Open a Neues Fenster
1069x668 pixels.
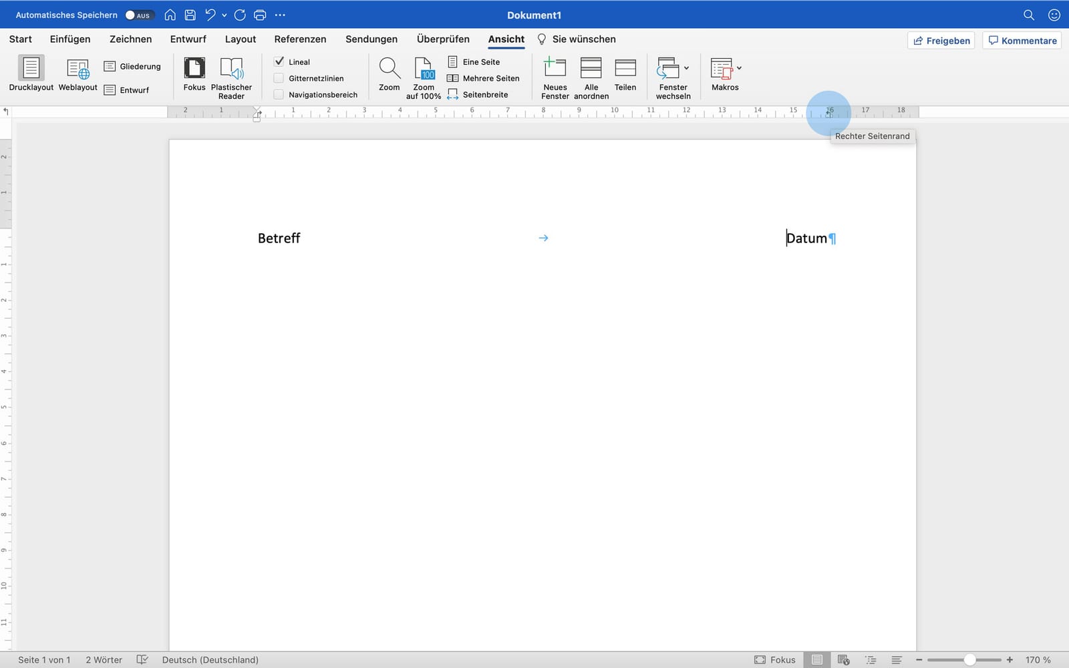coord(555,78)
